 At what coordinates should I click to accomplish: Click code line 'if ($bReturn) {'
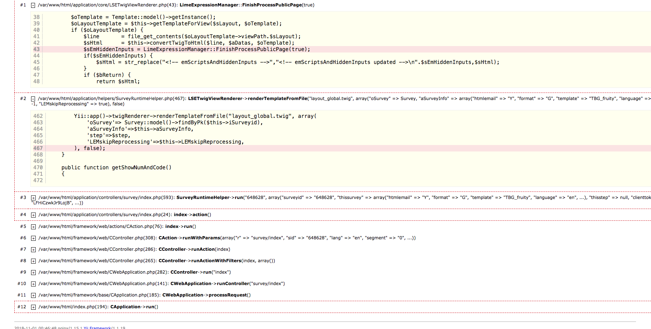pos(107,75)
